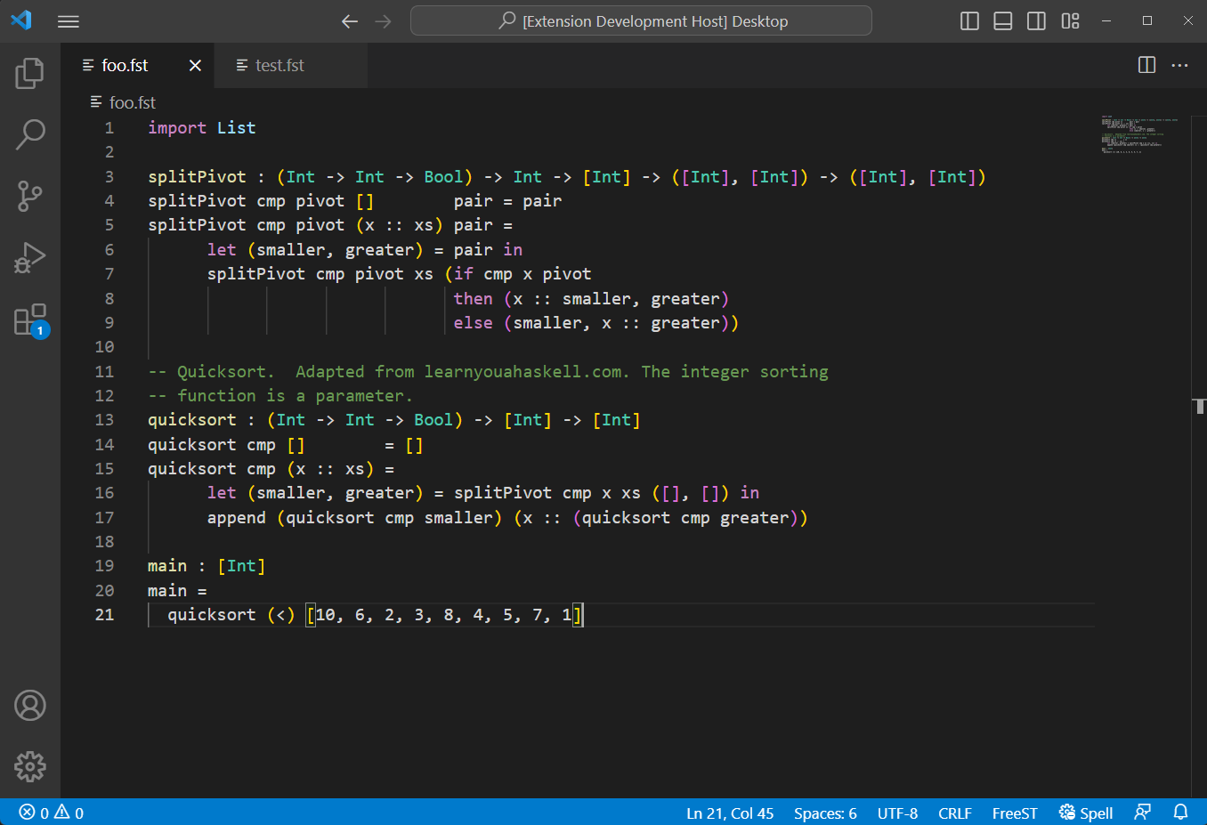Select the Run and Debug icon
The image size is (1207, 825).
[29, 257]
